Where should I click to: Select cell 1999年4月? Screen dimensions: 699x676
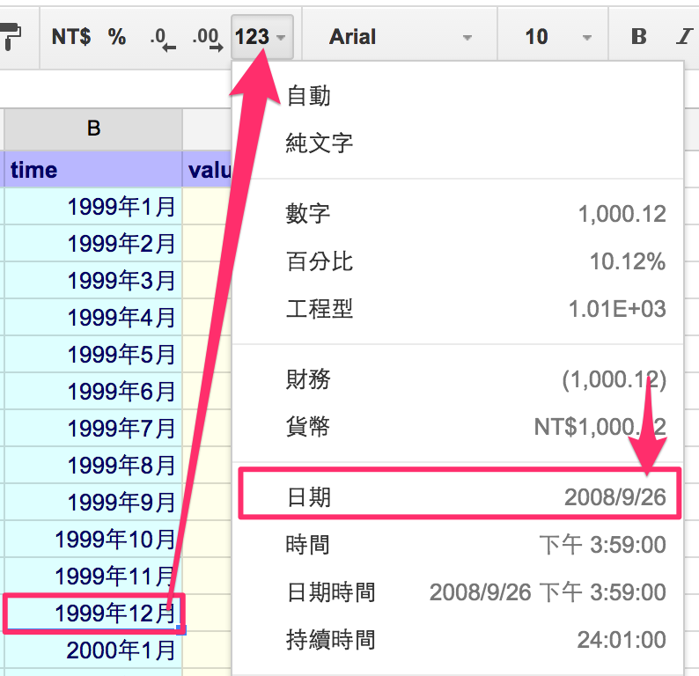tap(93, 317)
